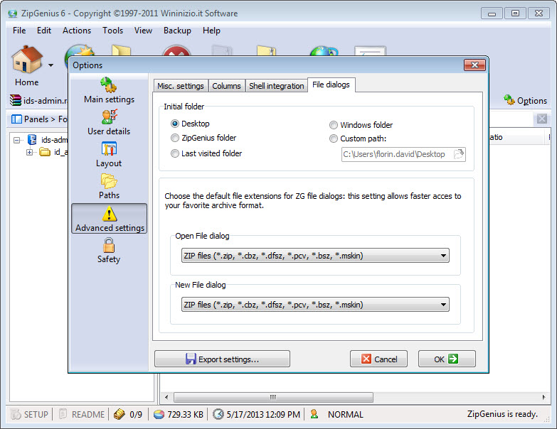Click the NORMAL user mode icon

tap(314, 414)
